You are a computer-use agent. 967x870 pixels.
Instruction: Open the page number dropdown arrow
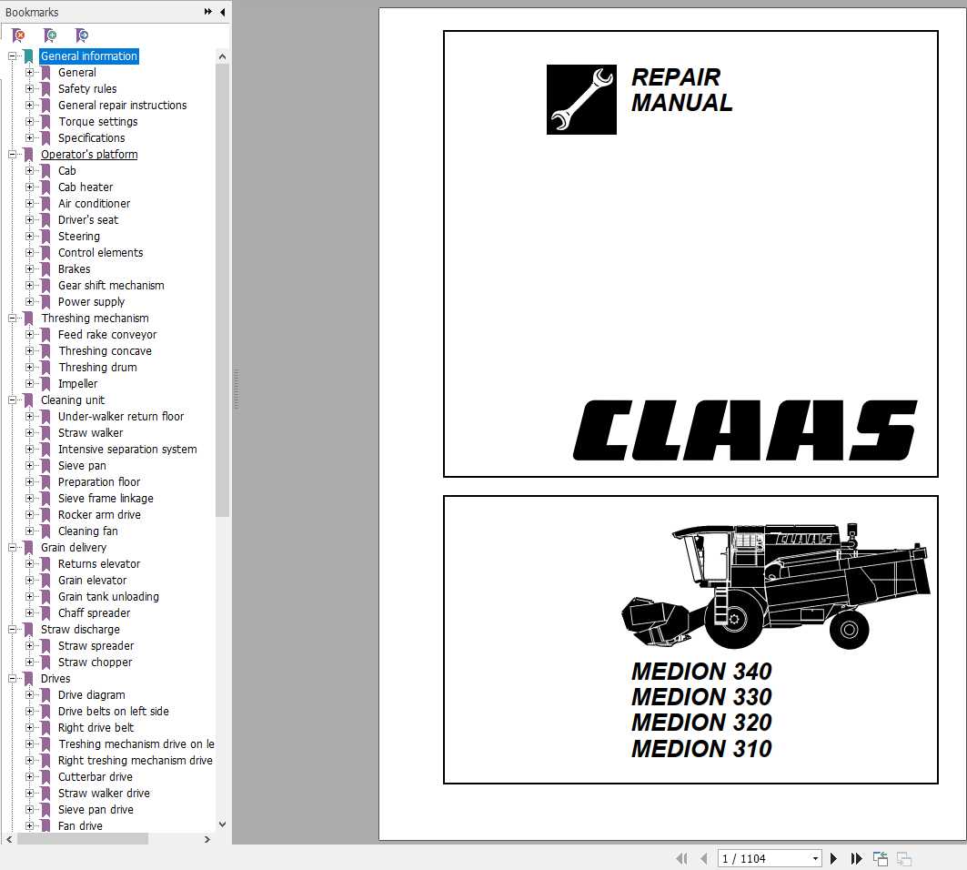[815, 858]
